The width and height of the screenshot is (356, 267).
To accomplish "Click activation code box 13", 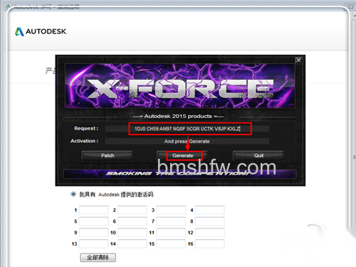I will click(x=94, y=244).
